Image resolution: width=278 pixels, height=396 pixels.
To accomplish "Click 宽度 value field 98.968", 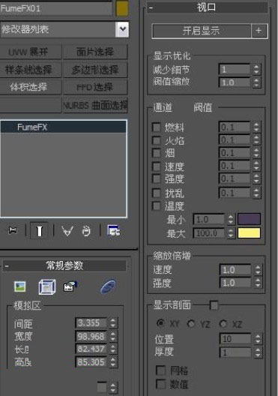I will point(91,336).
